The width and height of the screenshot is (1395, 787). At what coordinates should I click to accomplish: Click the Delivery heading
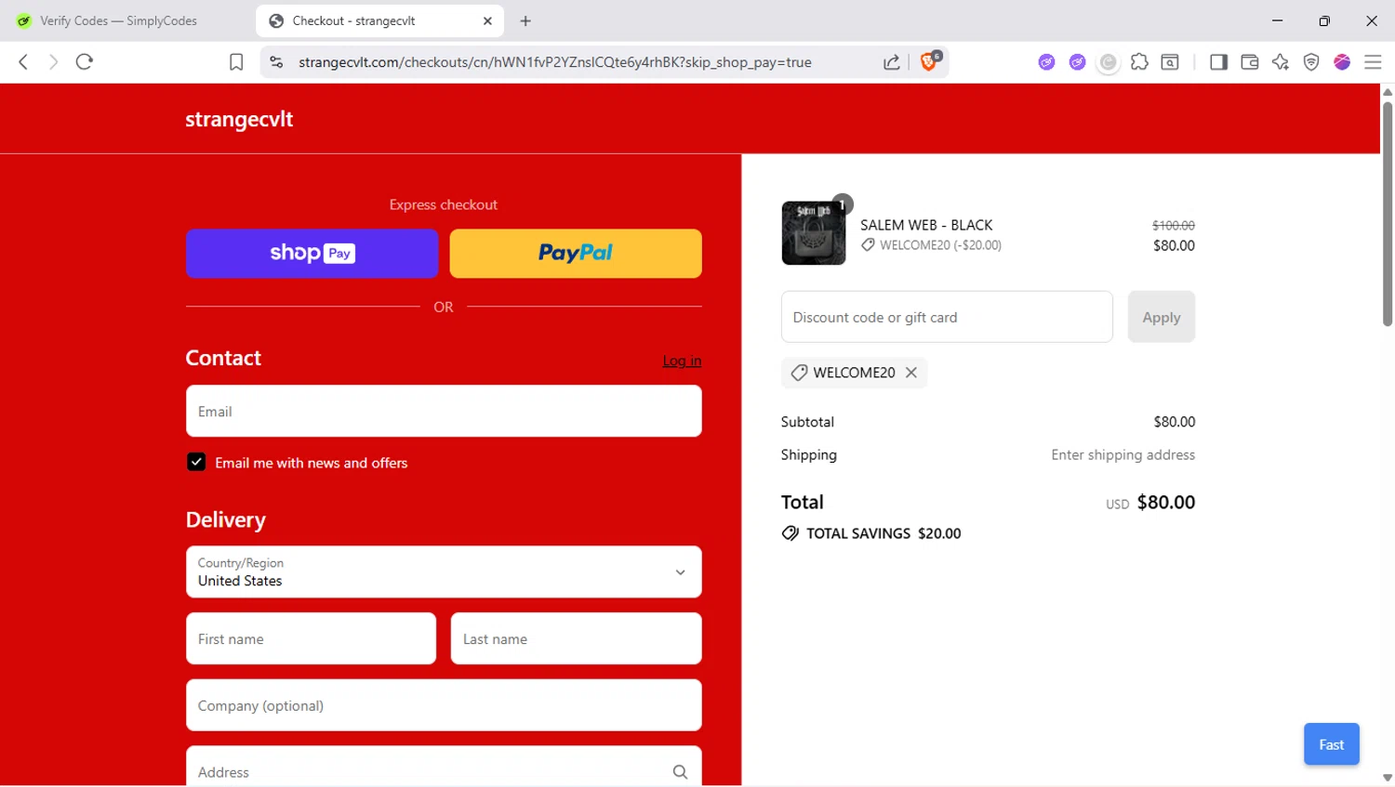click(x=226, y=519)
